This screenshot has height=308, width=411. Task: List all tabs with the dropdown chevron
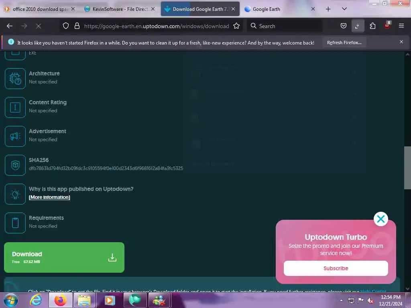click(344, 9)
